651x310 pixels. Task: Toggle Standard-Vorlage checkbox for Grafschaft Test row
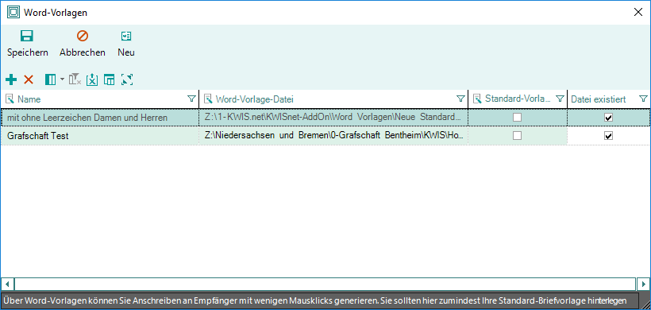(518, 135)
